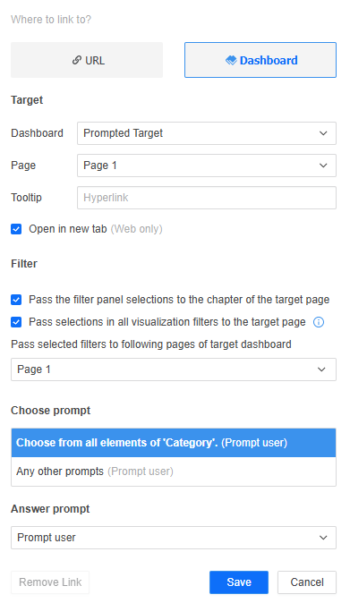The image size is (350, 603).
Task: Cancel the link dialog
Action: [307, 582]
